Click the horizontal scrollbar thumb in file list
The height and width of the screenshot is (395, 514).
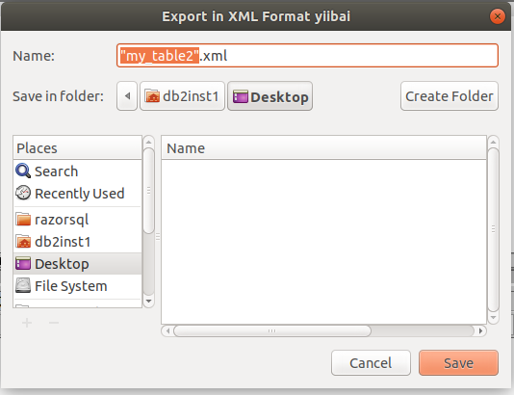coord(272,330)
